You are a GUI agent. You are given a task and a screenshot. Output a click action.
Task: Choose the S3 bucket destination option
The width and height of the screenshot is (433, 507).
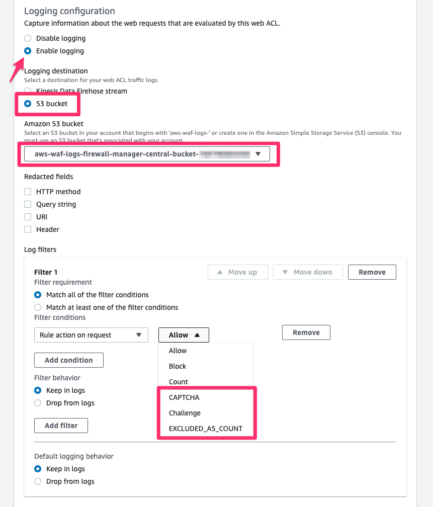pyautogui.click(x=28, y=104)
